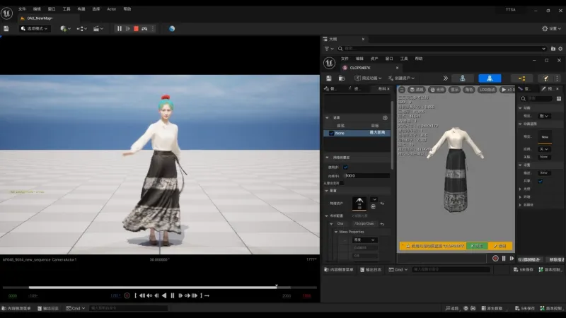Click the 光照 lit view mode button

[437, 90]
